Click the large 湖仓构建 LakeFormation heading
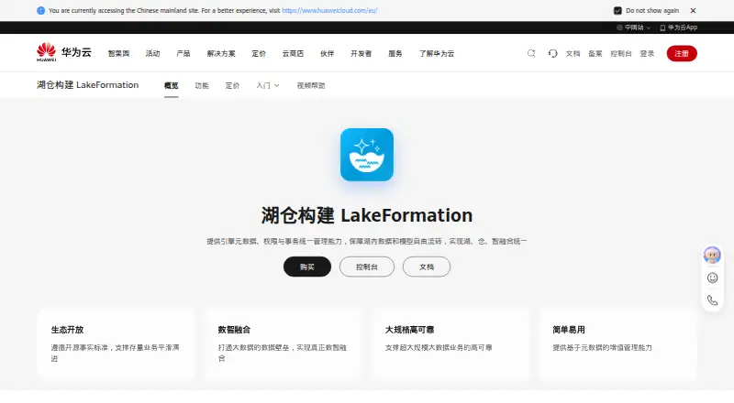The height and width of the screenshot is (403, 734). [x=367, y=215]
